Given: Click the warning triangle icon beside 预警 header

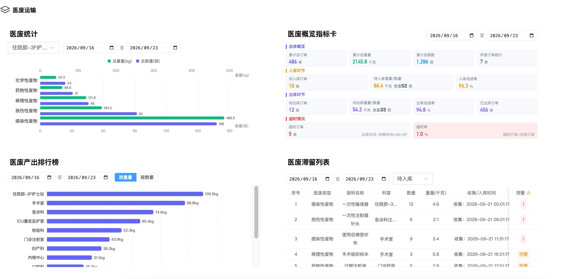Looking at the screenshot, I should [529, 193].
